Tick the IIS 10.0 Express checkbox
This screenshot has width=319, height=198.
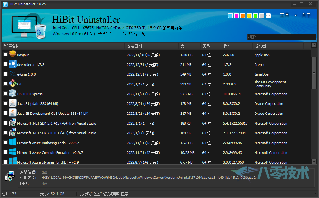[5, 93]
